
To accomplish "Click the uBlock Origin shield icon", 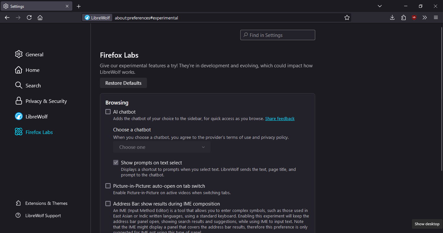I will point(414,17).
